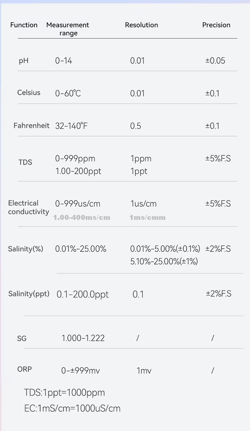Click the SG range 1.000-1.222
The image size is (250, 431).
(x=83, y=338)
